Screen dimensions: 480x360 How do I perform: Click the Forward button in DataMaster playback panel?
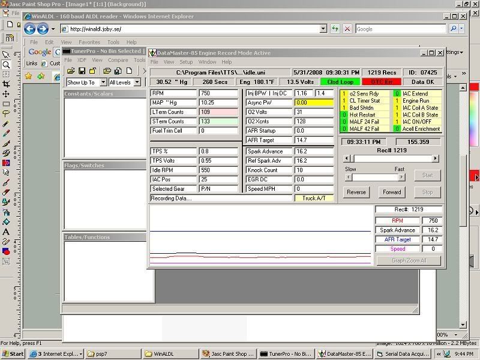(x=392, y=192)
